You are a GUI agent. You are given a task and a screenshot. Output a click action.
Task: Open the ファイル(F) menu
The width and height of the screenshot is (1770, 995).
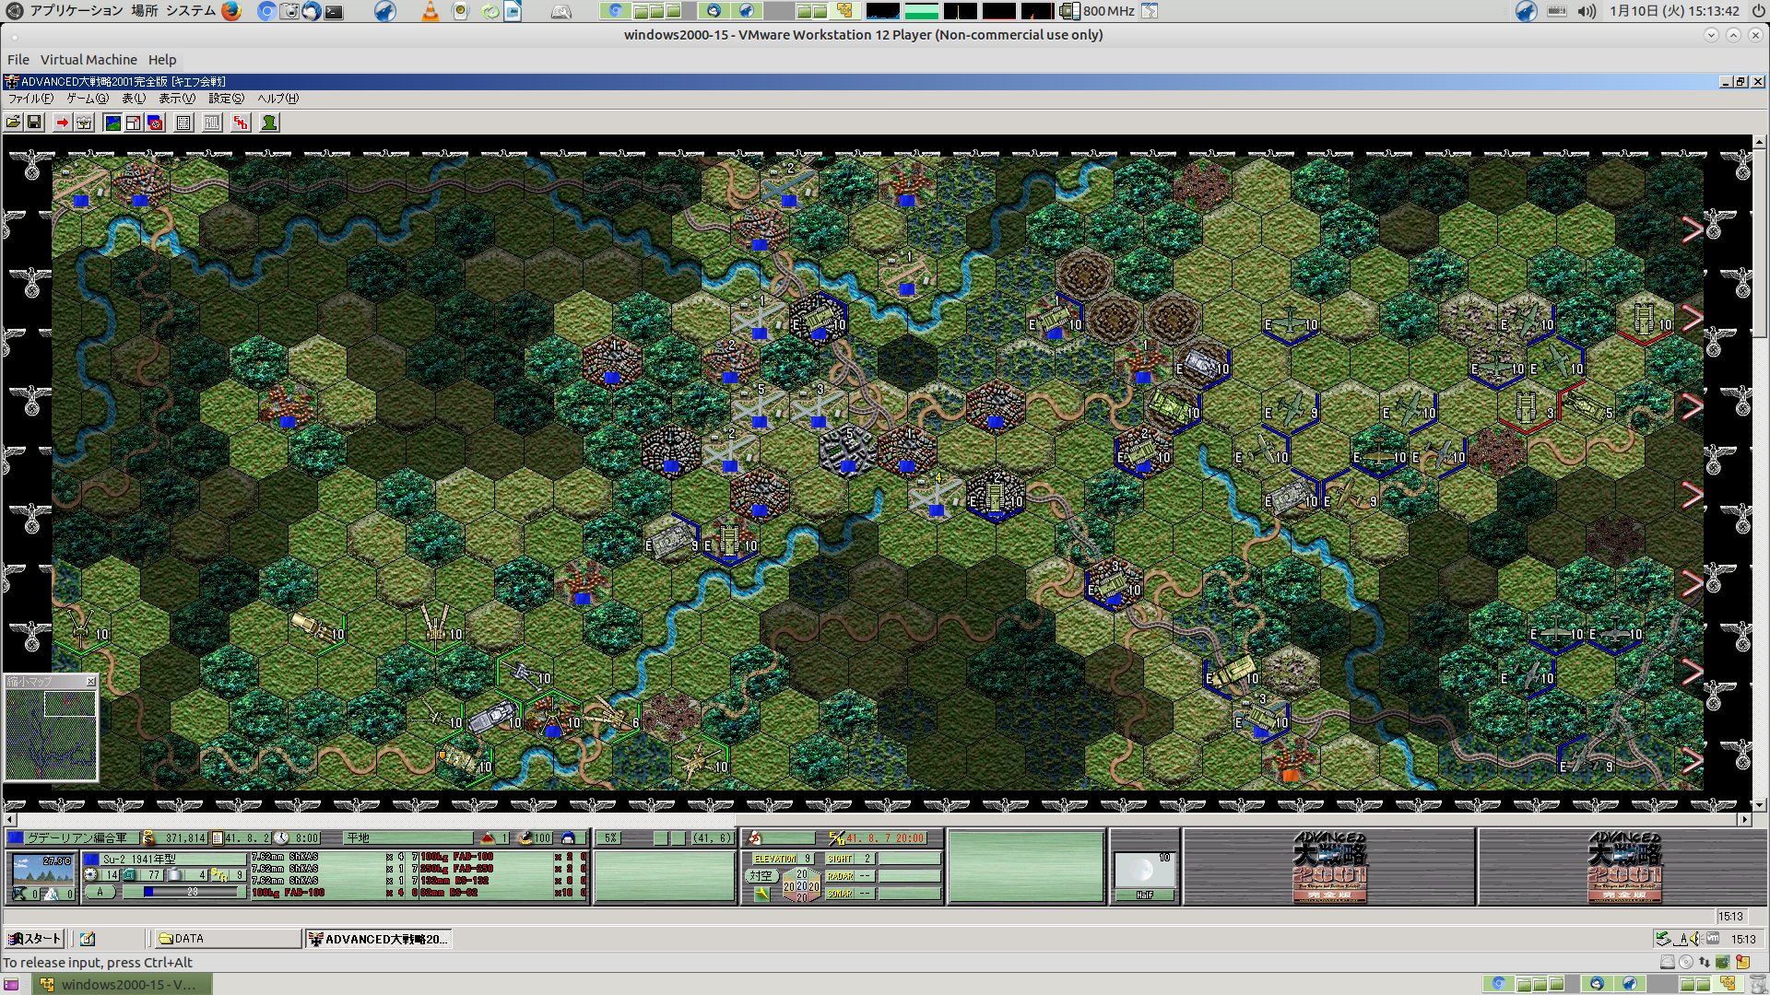pos(30,99)
